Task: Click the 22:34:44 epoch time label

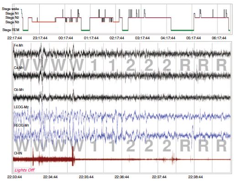Action: pyautogui.click(x=50, y=177)
